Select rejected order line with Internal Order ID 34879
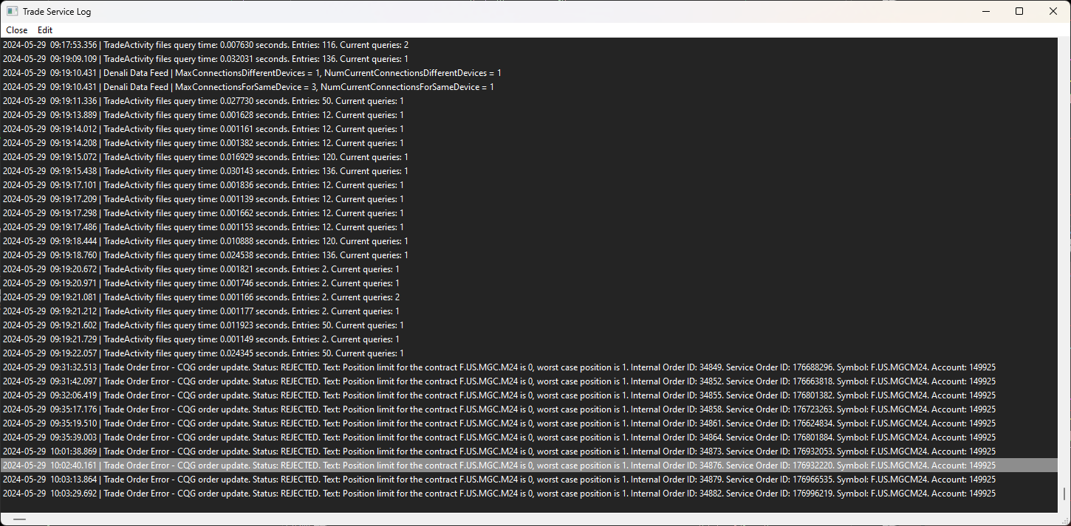Image resolution: width=1071 pixels, height=526 pixels. [x=529, y=480]
